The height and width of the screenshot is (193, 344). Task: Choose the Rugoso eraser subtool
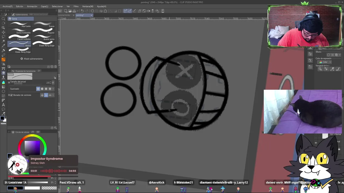[43, 31]
